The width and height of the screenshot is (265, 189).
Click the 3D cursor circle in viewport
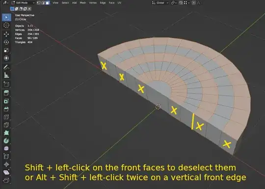(158, 107)
